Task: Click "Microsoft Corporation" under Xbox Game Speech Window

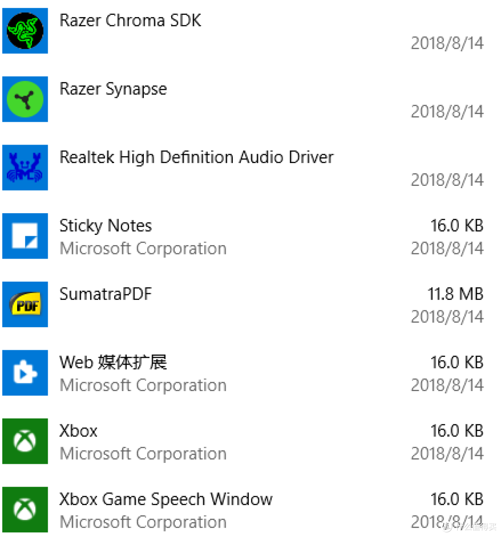Action: click(x=143, y=522)
